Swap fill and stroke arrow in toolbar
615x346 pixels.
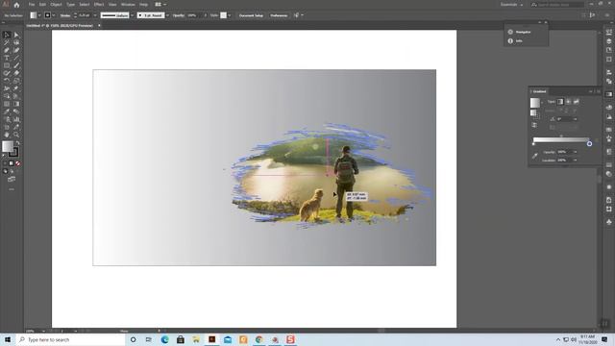tap(17, 143)
